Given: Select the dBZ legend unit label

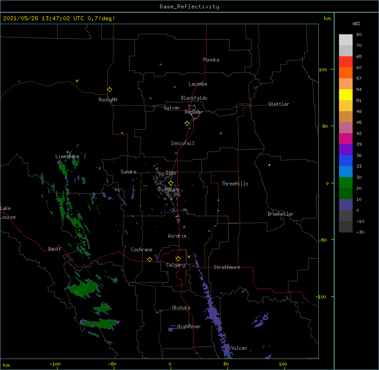Looking at the screenshot, I should pos(356,23).
